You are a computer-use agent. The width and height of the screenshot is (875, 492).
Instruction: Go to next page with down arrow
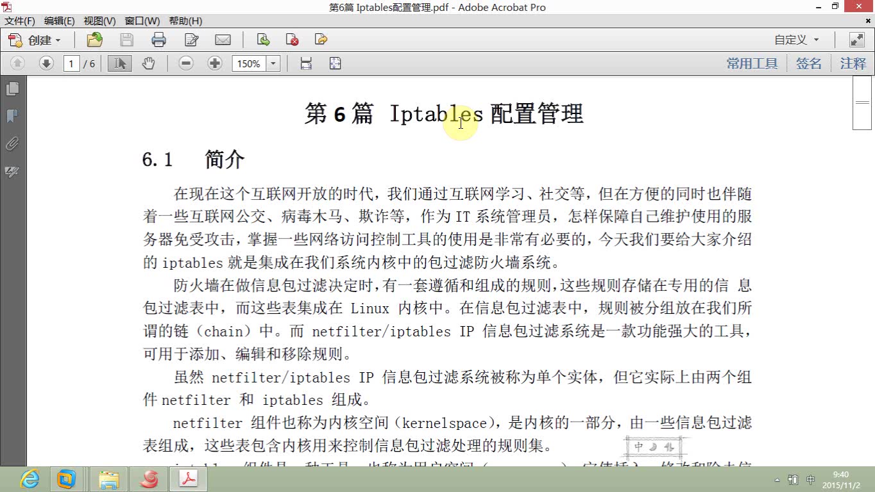46,63
